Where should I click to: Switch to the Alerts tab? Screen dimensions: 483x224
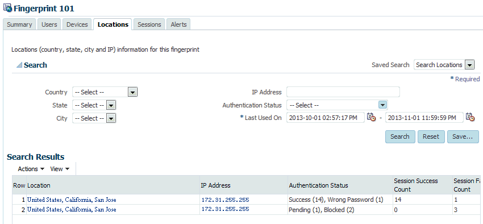pos(178,24)
